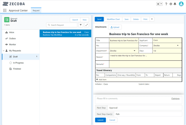
Task: Add item to Travel Itinerary
Action: point(101,79)
